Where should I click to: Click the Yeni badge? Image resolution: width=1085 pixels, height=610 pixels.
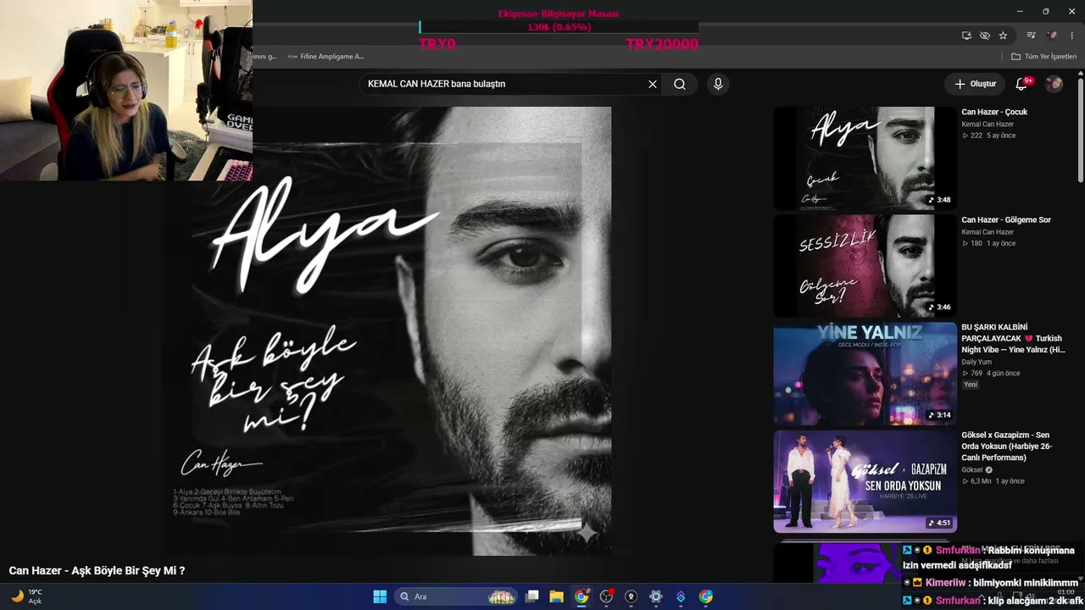coord(971,385)
